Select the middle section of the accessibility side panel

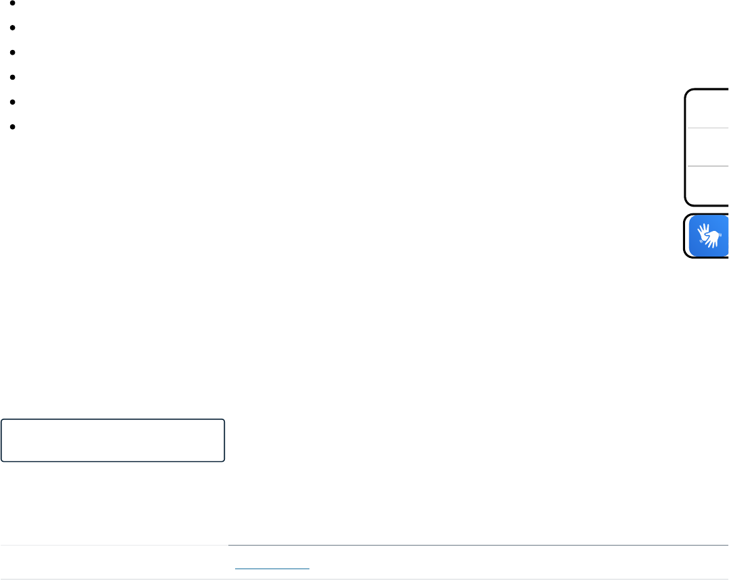(x=708, y=147)
